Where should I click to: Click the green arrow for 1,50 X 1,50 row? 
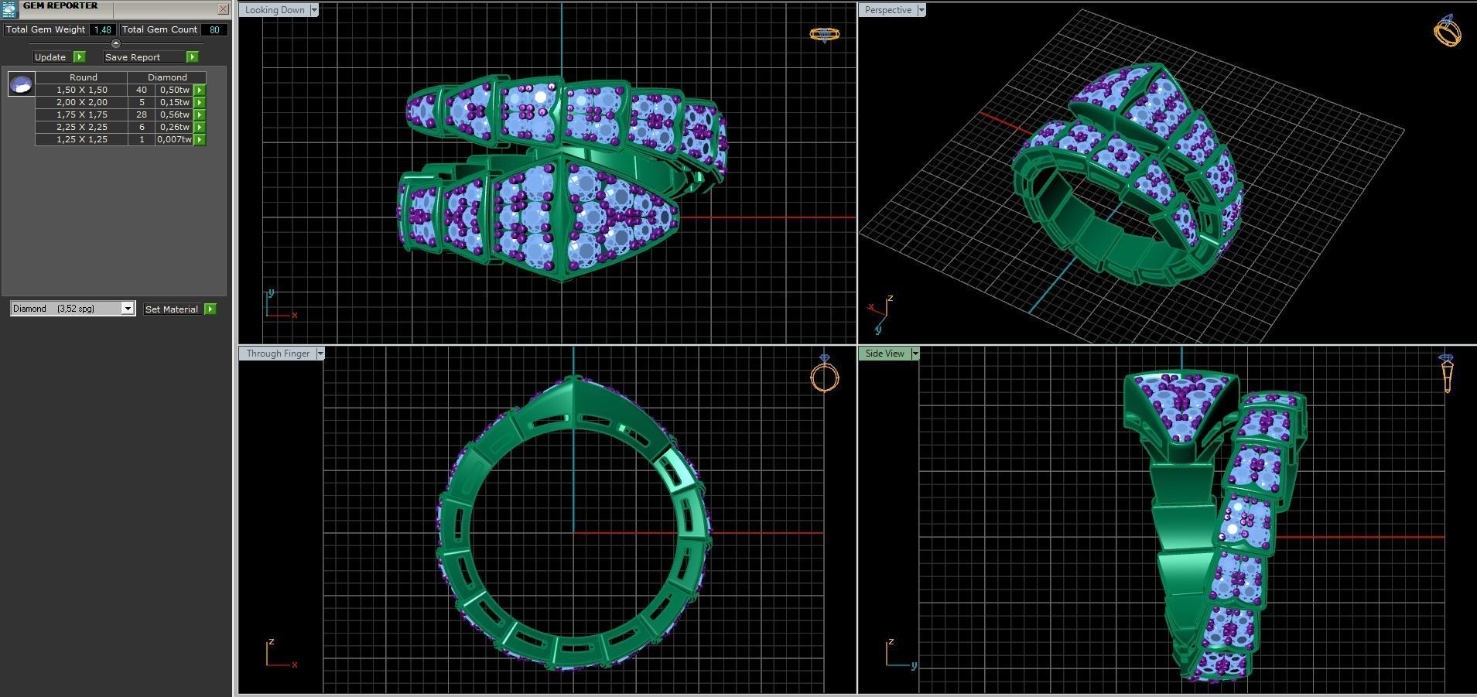click(200, 91)
